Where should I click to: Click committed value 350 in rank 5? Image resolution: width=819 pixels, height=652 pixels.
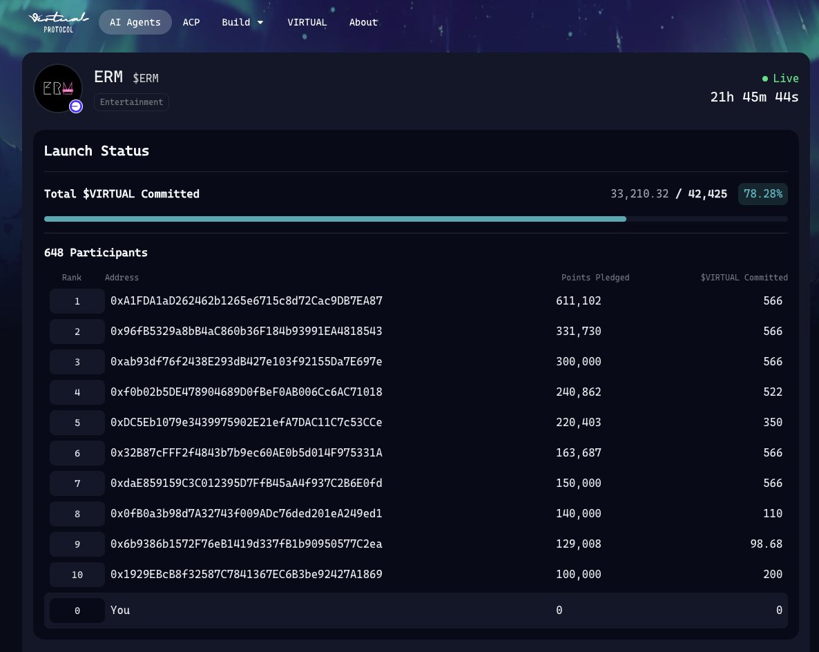tap(773, 422)
